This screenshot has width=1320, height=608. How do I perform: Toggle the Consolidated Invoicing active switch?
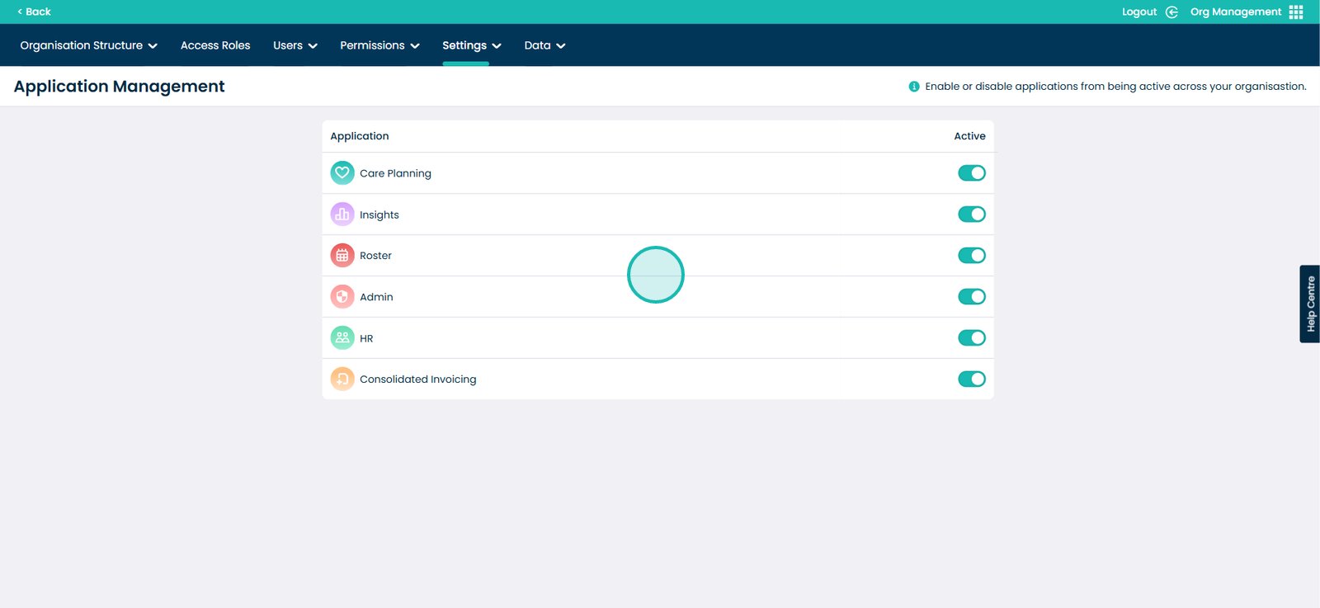[x=971, y=379]
